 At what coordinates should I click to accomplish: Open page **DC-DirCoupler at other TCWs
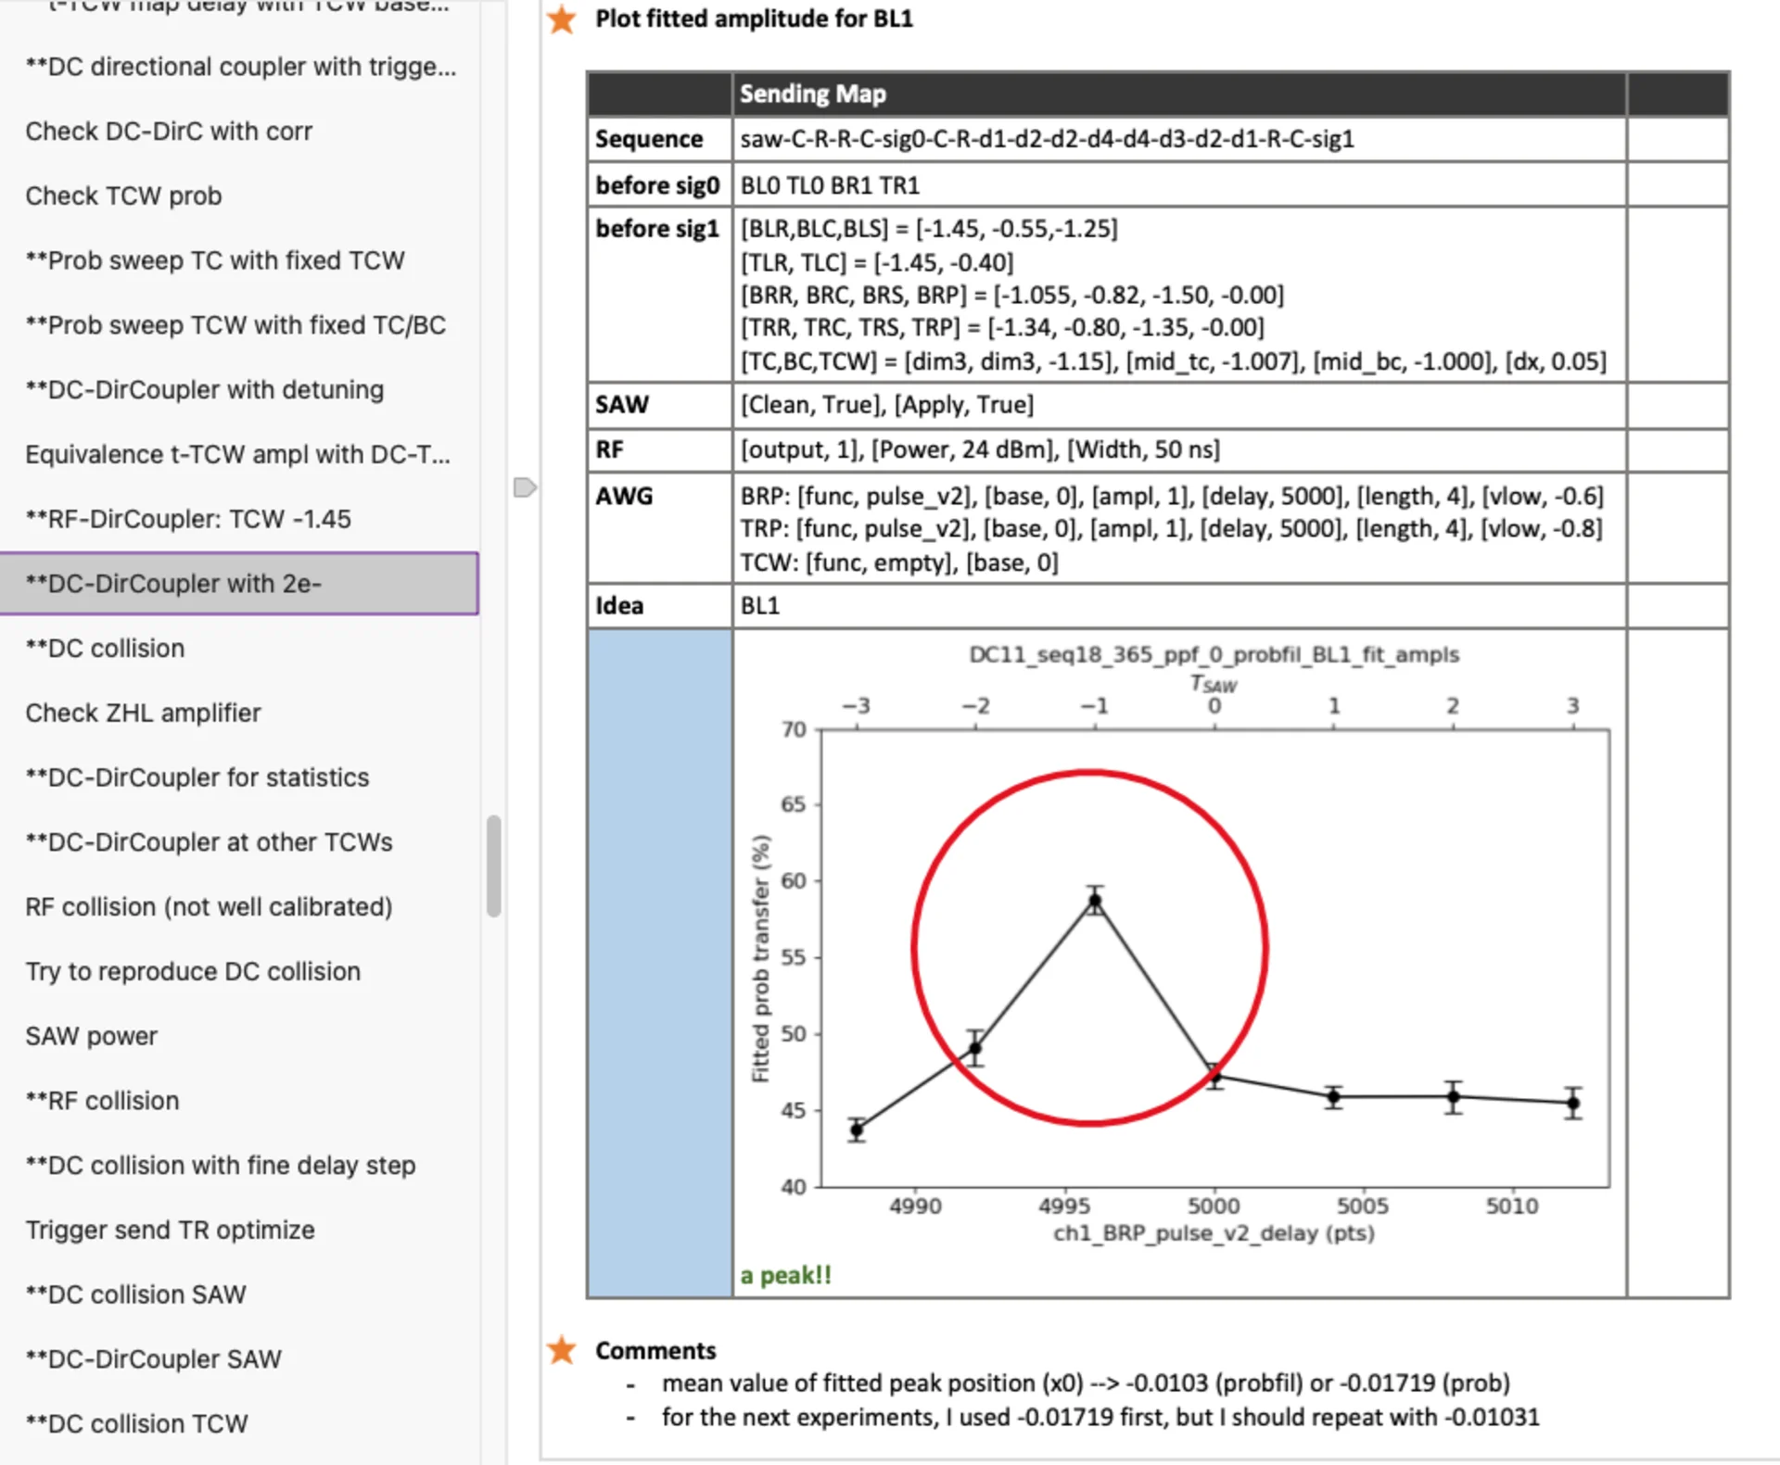(240, 842)
